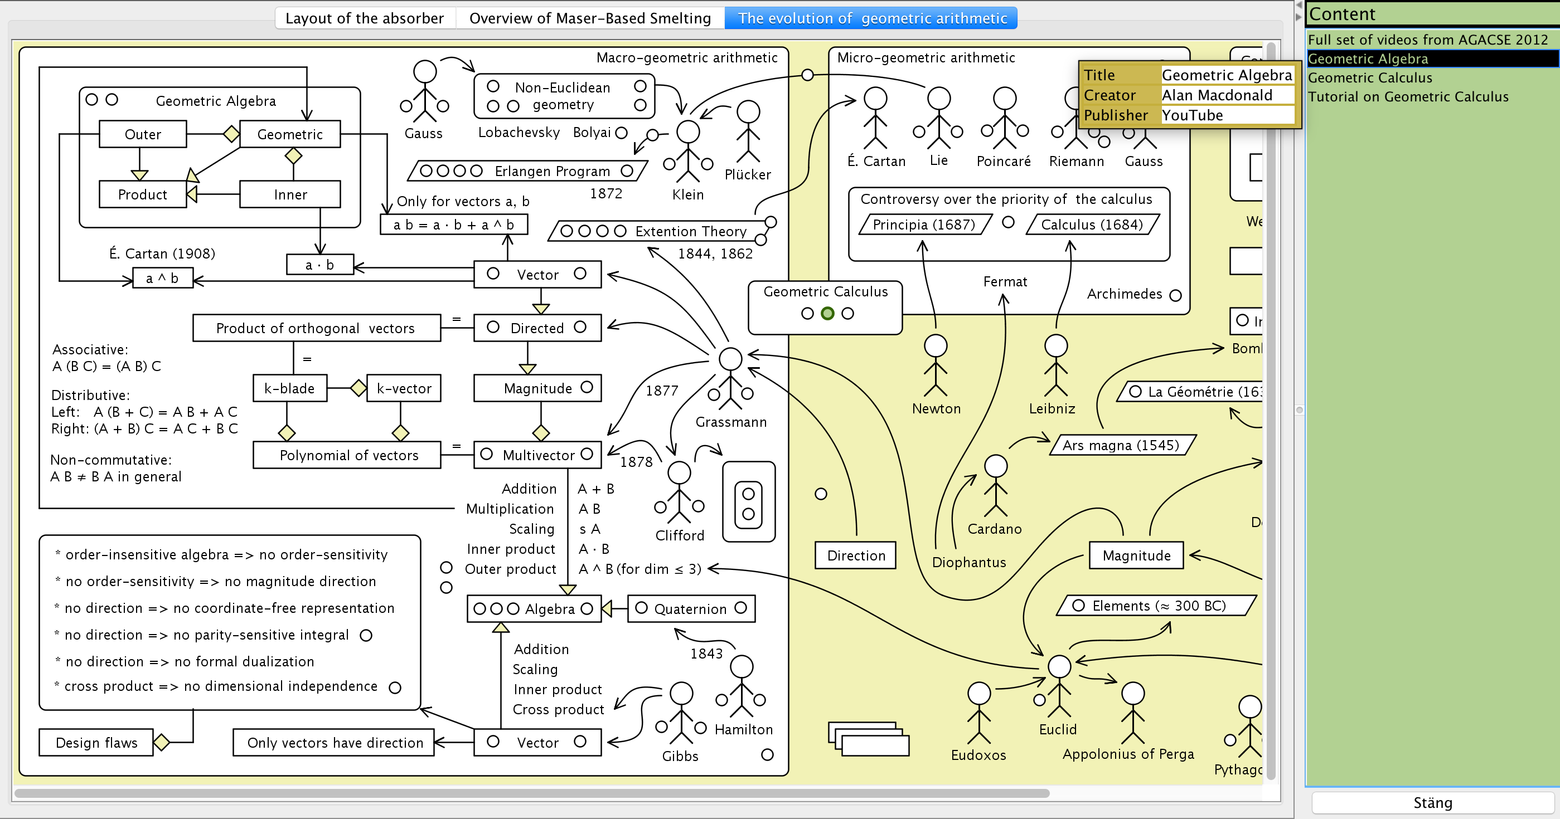Click green filled circle under Geometric Calculus
The image size is (1560, 819).
827,314
